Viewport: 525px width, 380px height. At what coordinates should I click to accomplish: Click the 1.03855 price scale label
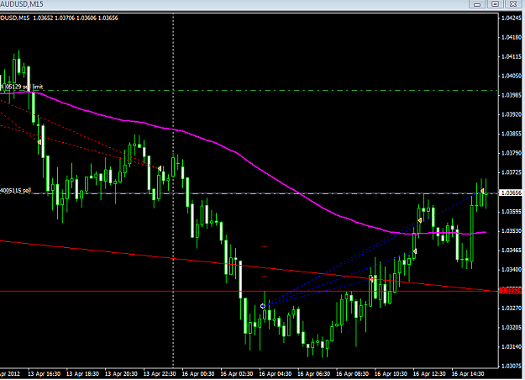(x=512, y=134)
